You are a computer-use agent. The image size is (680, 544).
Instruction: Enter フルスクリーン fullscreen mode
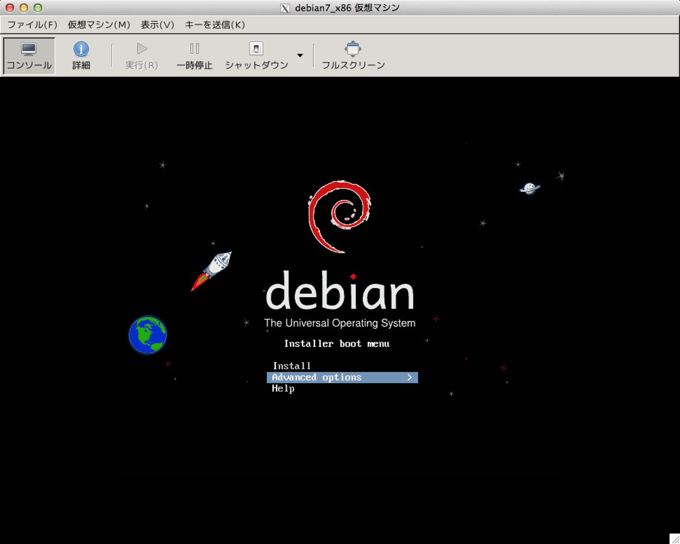click(x=353, y=56)
